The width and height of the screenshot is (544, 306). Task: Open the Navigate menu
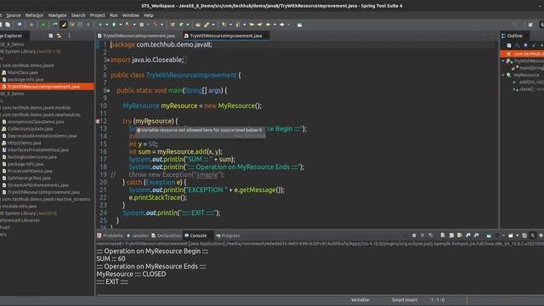[x=57, y=15]
